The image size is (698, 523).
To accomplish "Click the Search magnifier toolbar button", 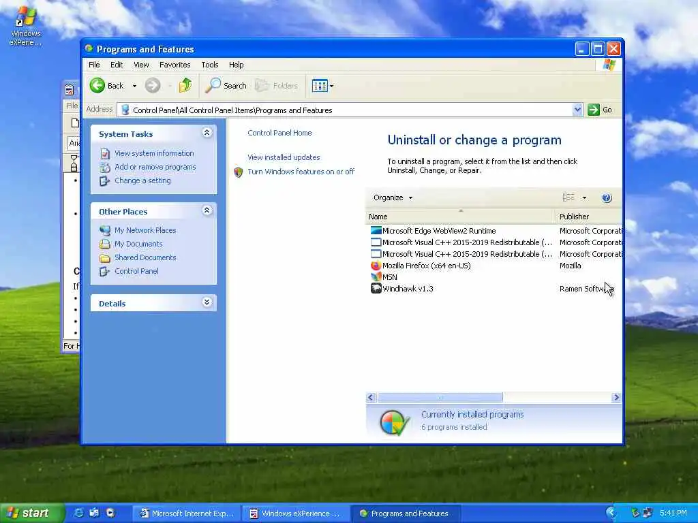I will point(226,85).
